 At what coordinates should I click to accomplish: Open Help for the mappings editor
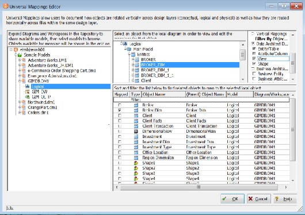[285, 199]
